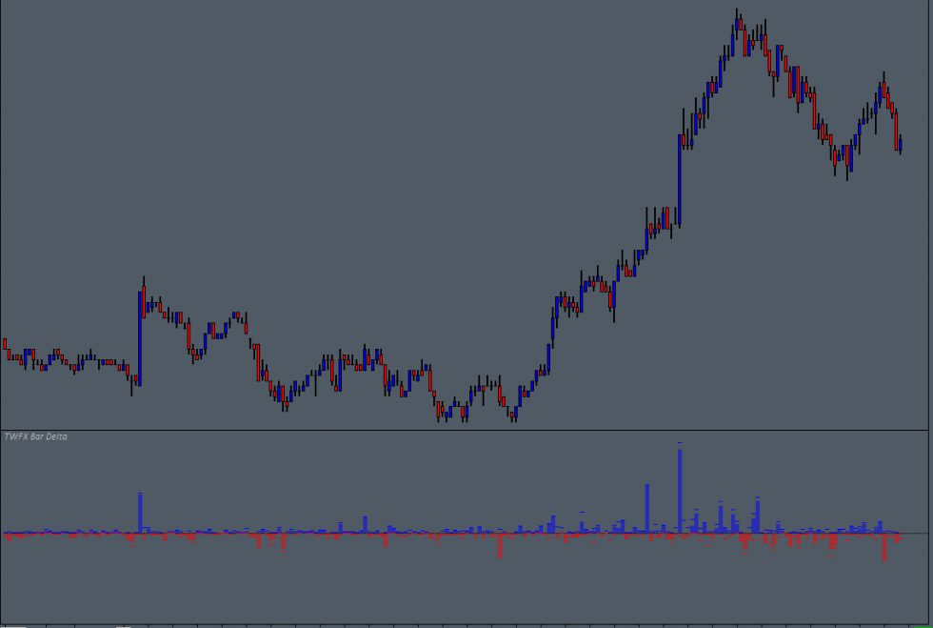Click the pane divider above the indicator window

[466, 432]
